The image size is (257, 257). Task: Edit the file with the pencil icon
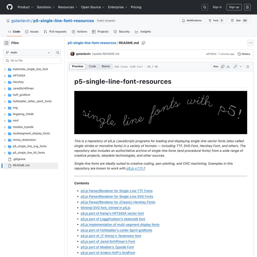(235, 67)
